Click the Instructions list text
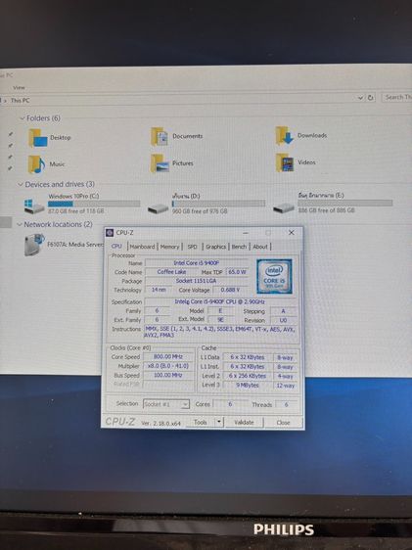This screenshot has width=412, height=550. click(x=220, y=332)
